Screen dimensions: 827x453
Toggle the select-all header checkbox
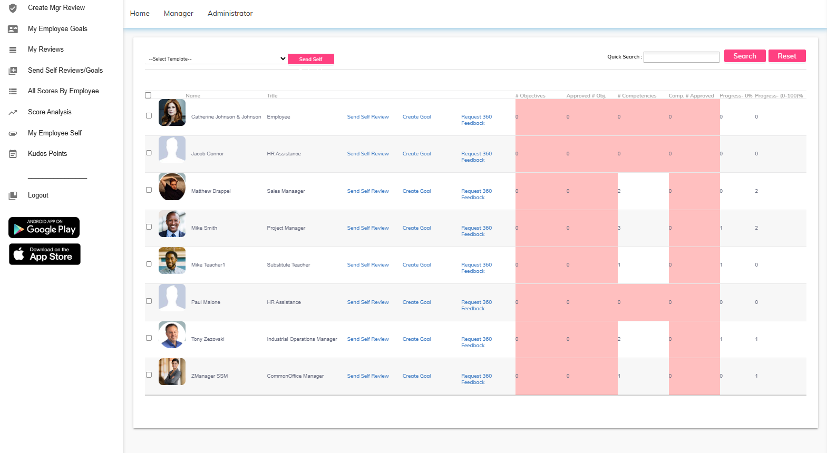tap(148, 95)
